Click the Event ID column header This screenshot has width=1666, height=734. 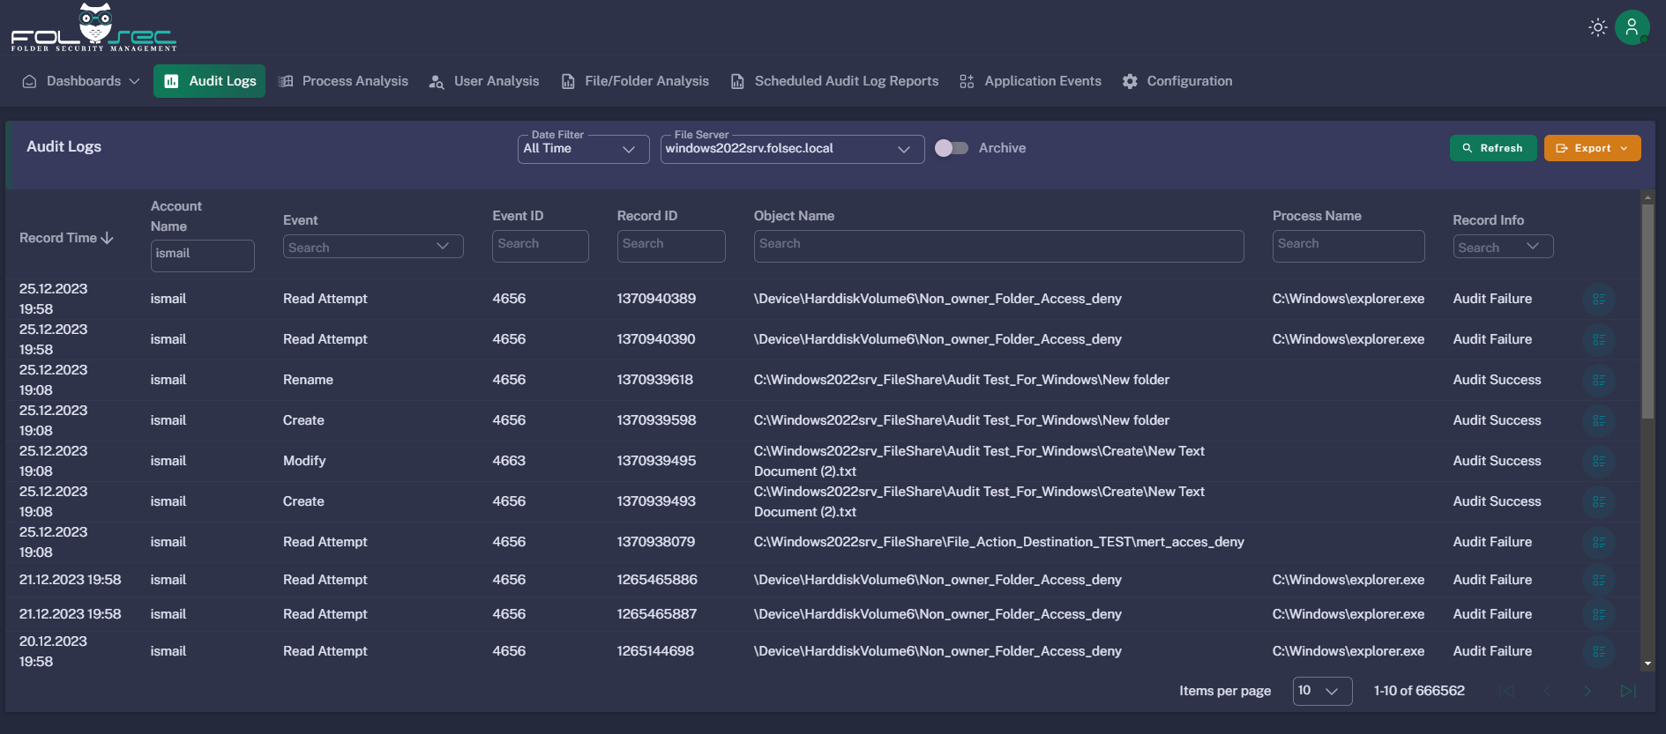[x=518, y=216]
